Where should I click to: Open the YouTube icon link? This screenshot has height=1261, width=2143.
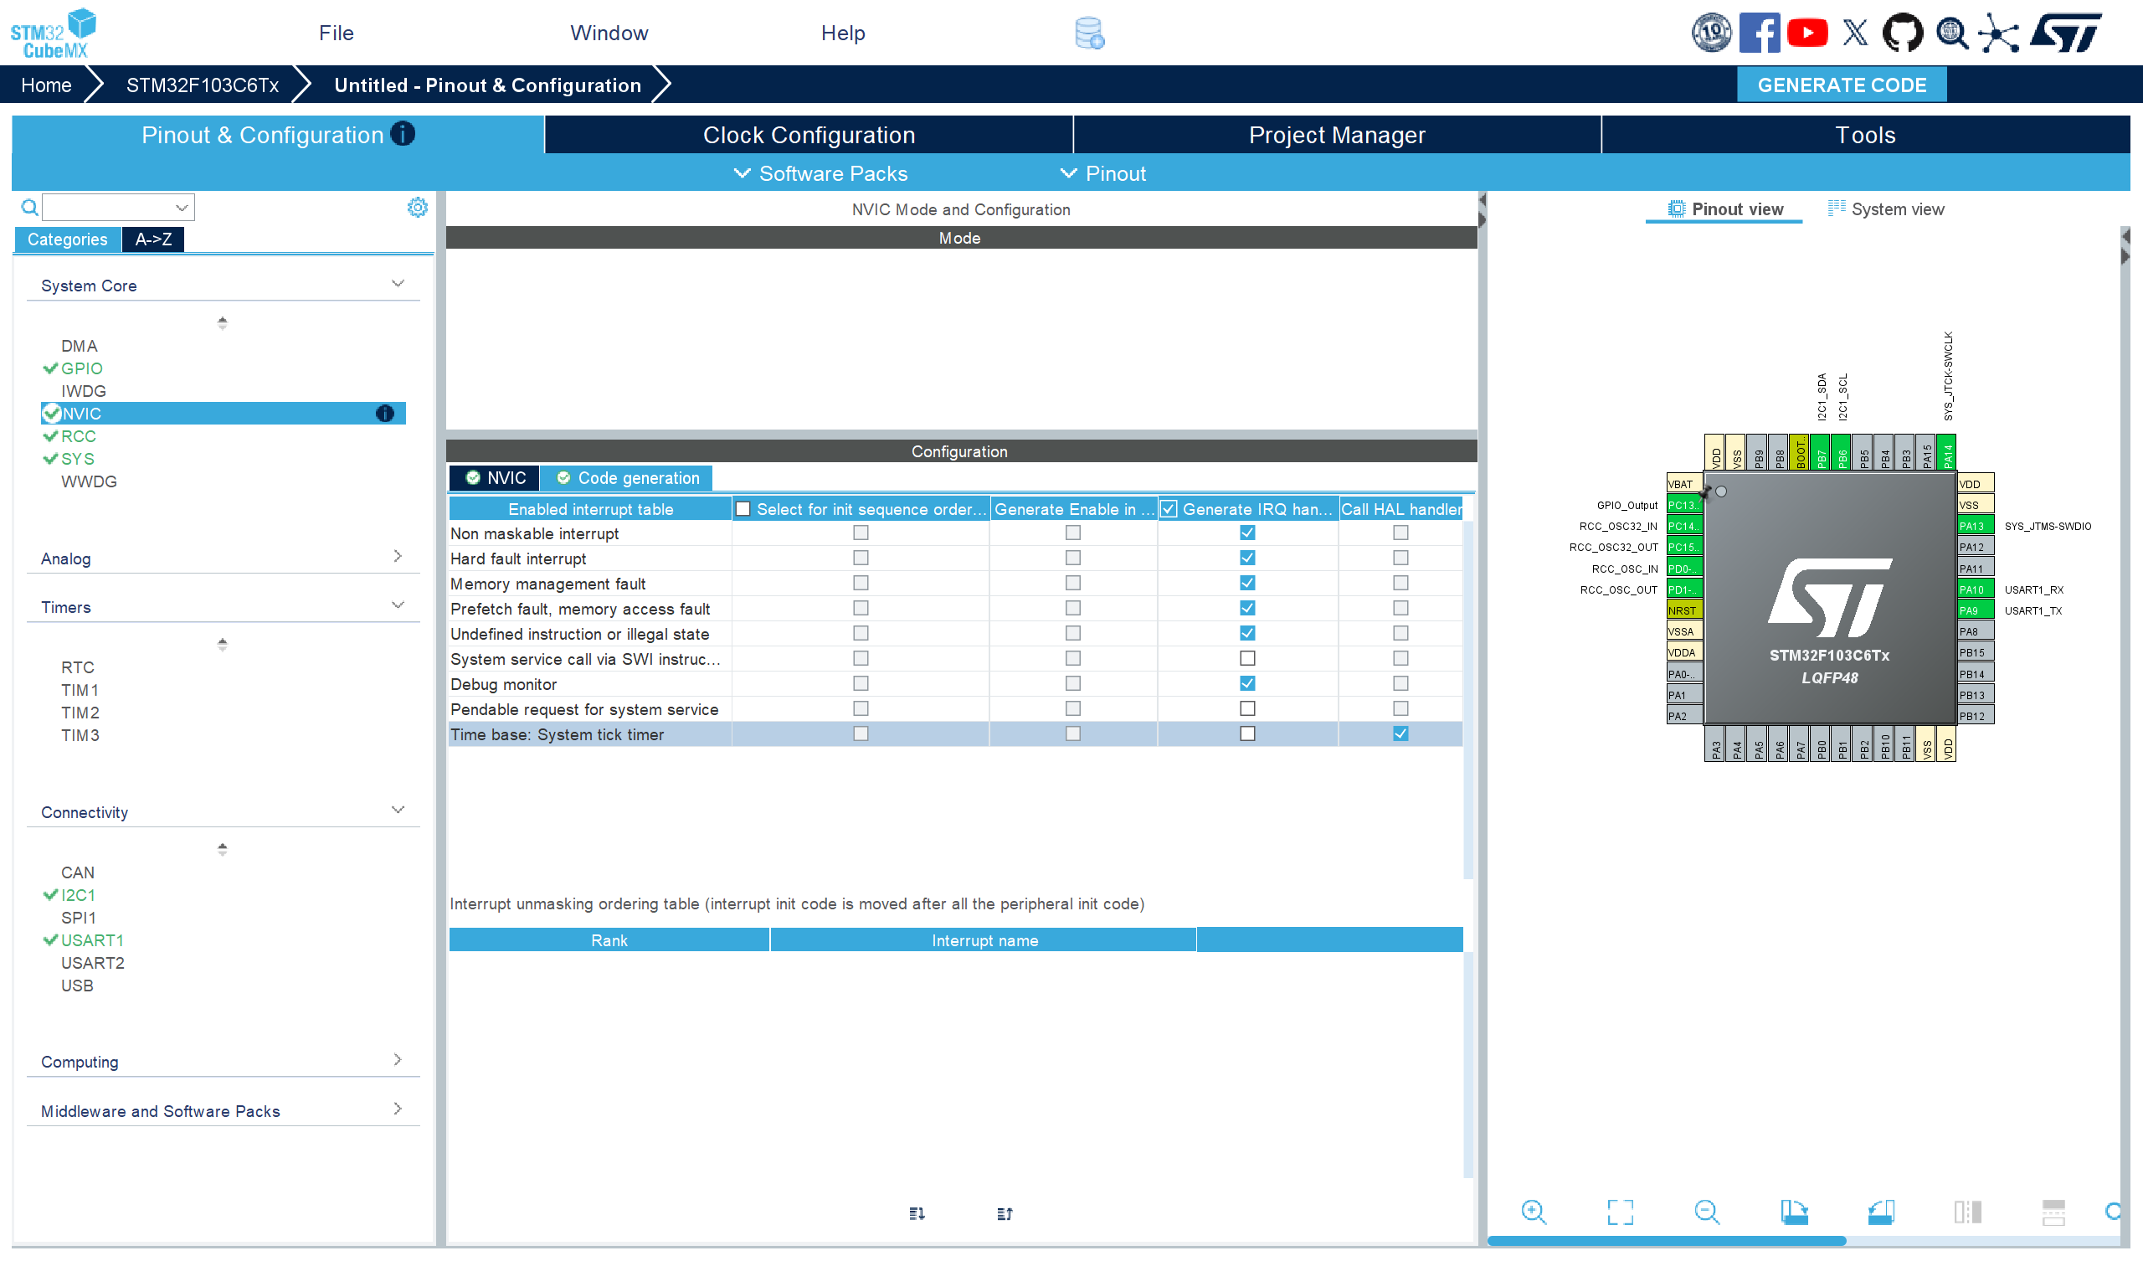1807,33
